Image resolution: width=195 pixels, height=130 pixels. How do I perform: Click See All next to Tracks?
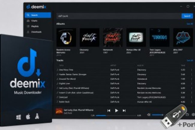point(190,60)
